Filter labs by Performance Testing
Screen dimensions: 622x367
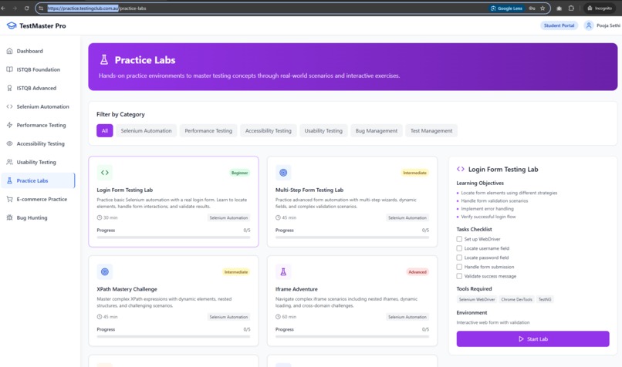pyautogui.click(x=208, y=130)
